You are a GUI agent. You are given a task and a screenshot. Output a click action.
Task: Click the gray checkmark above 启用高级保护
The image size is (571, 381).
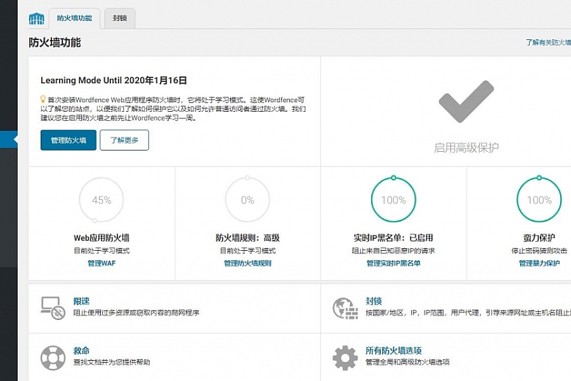[466, 102]
